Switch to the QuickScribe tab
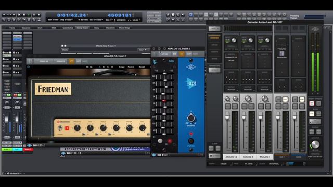Viewport: 333px width, 187px height. pos(68,28)
